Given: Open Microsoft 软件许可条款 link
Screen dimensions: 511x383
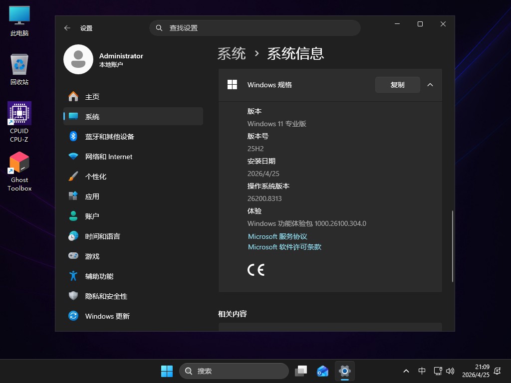Looking at the screenshot, I should [284, 247].
